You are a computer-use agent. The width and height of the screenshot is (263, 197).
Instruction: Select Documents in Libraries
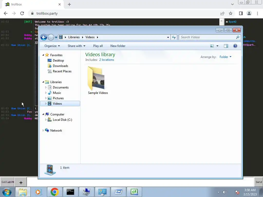pyautogui.click(x=61, y=87)
